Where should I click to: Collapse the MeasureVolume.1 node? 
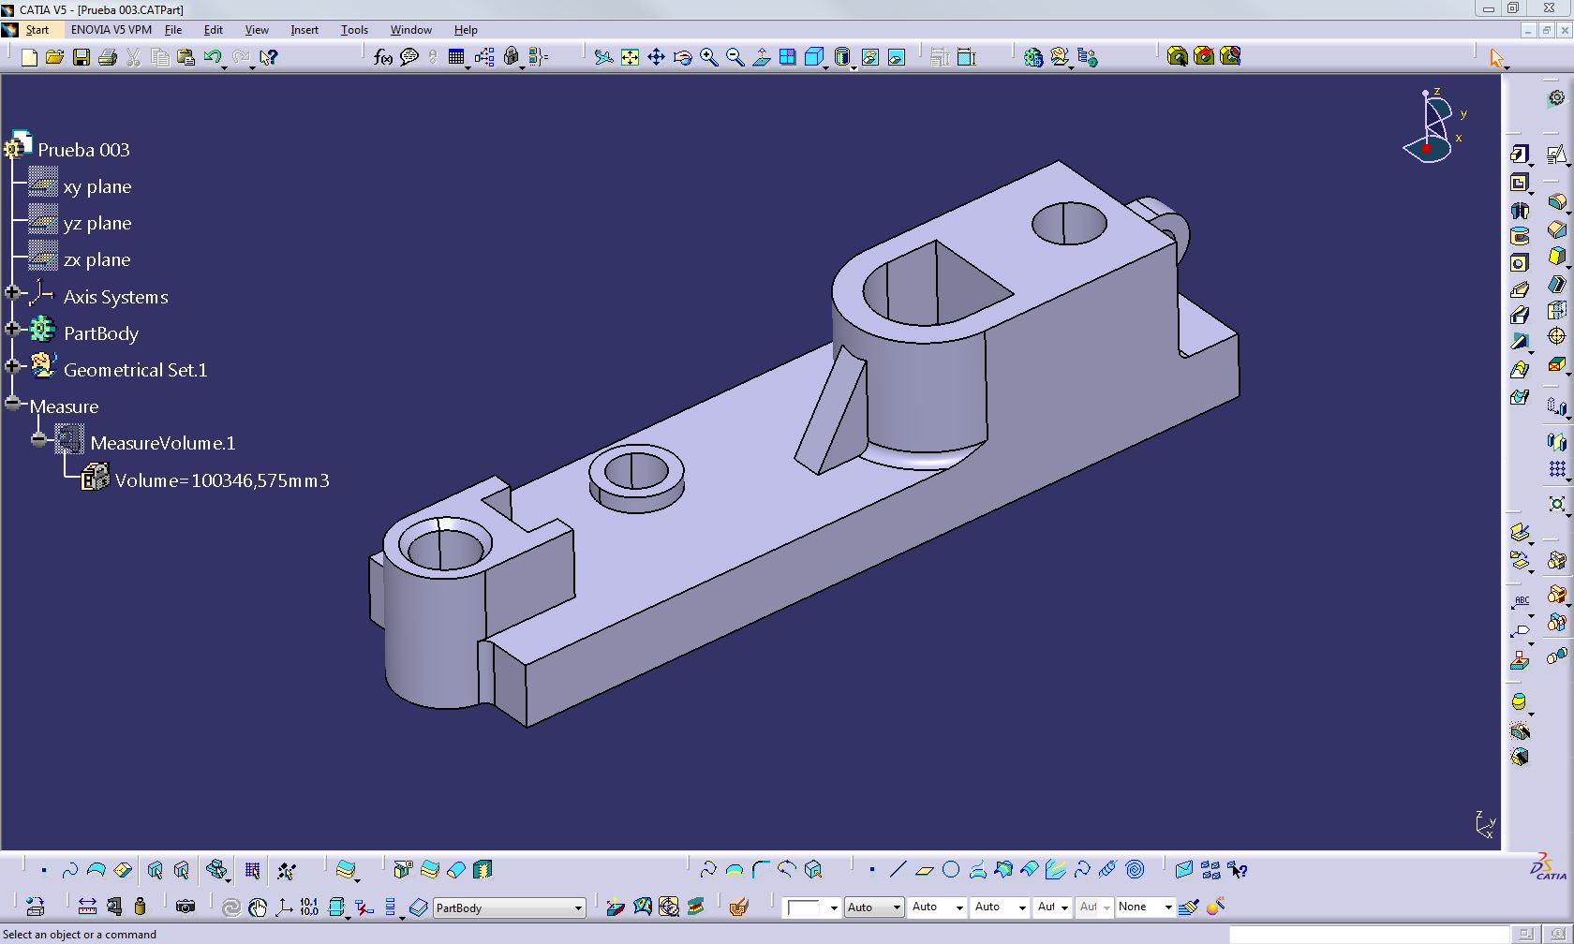38,439
